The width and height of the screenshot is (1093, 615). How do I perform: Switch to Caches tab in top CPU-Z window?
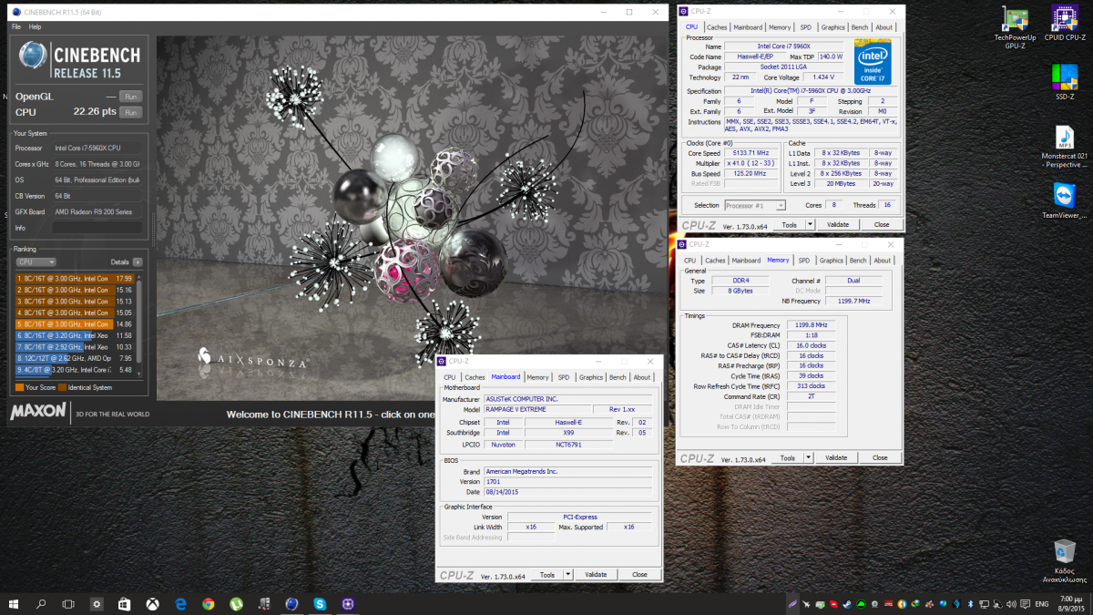click(x=717, y=27)
